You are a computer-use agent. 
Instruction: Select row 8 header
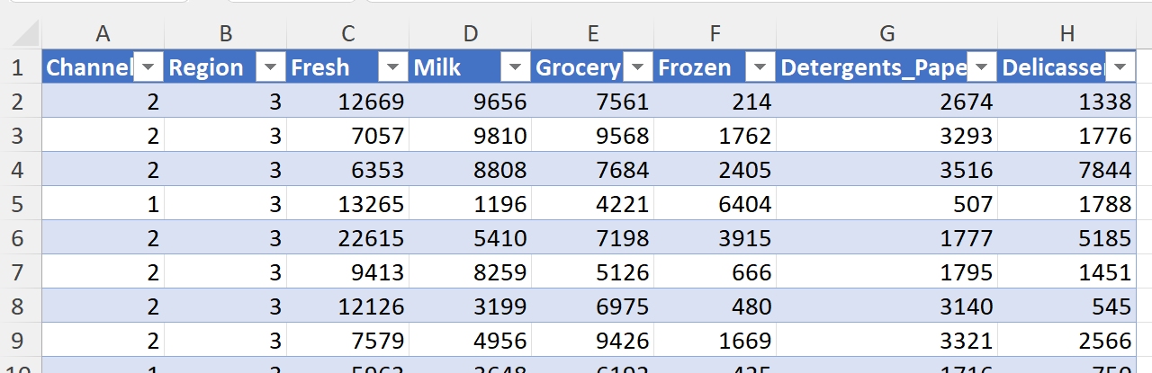click(17, 307)
